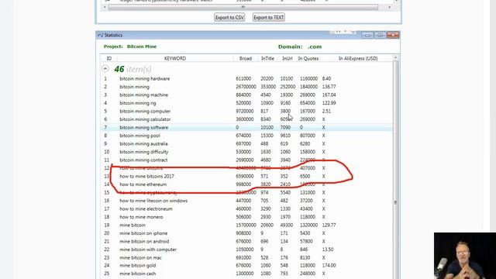Image resolution: width=496 pixels, height=279 pixels.
Task: Select the keyword 'mine bitcoin on android'
Action: click(x=144, y=241)
